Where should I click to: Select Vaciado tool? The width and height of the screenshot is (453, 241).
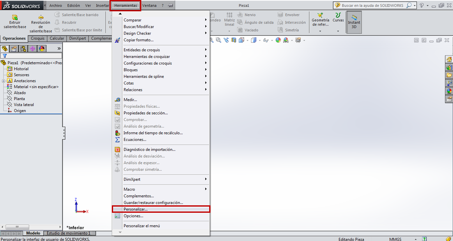click(248, 30)
